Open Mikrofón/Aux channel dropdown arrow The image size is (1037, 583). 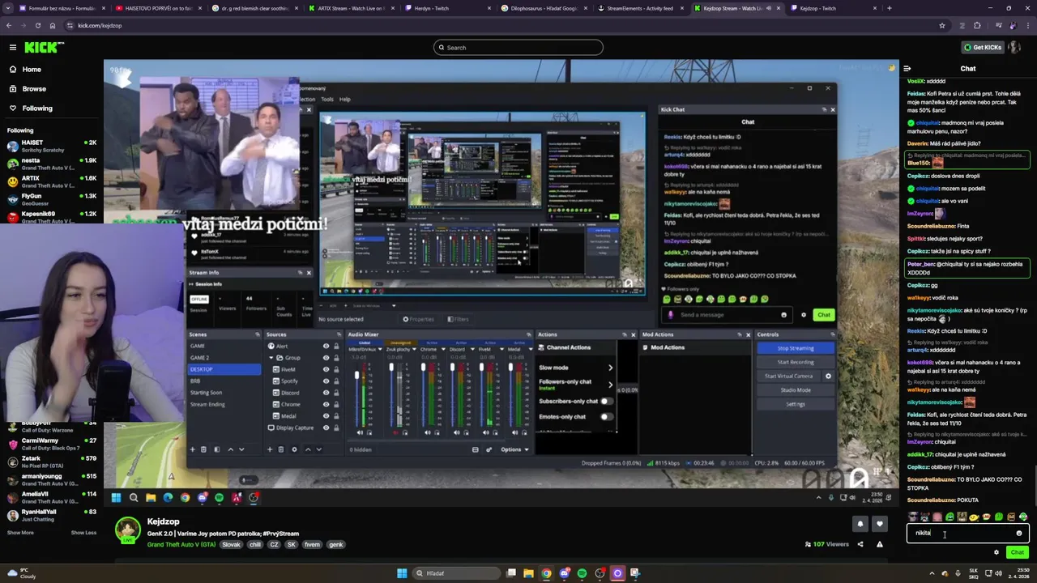tap(379, 348)
